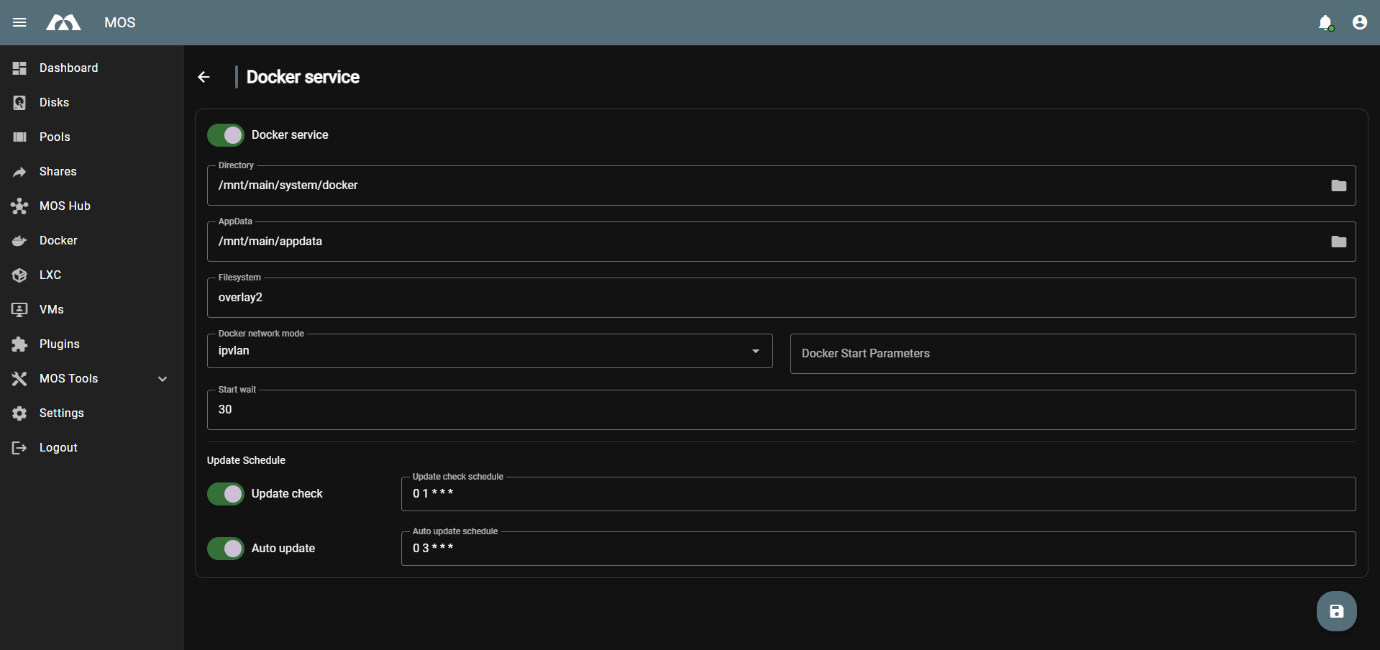1380x650 pixels.
Task: Select Settings in the sidebar
Action: pos(61,413)
